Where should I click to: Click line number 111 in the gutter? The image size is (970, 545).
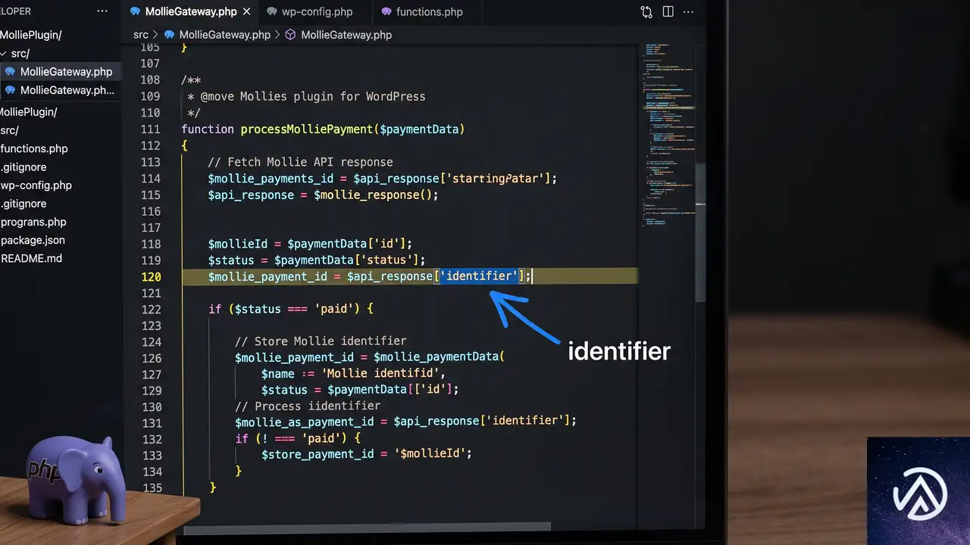point(151,129)
